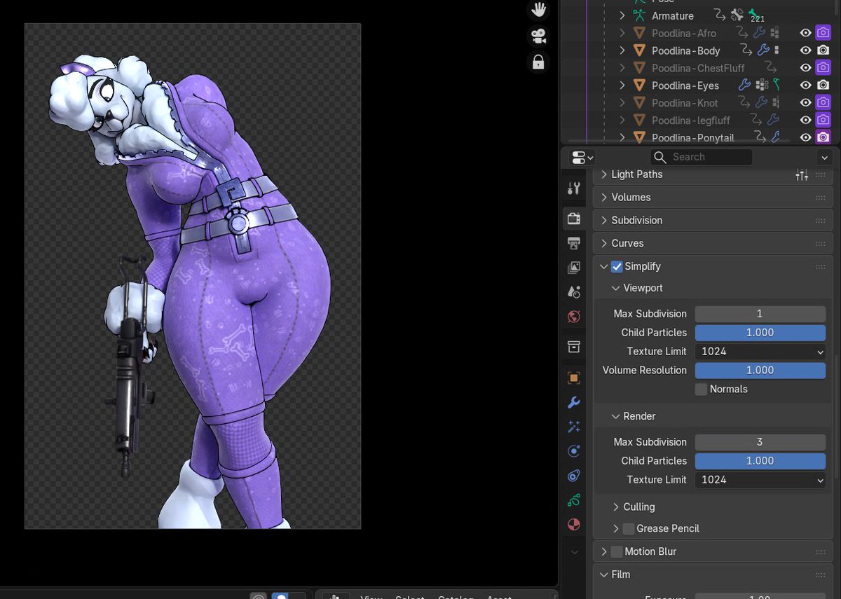Open the View Layer properties tab
Screen dimensions: 841x599
click(x=574, y=268)
